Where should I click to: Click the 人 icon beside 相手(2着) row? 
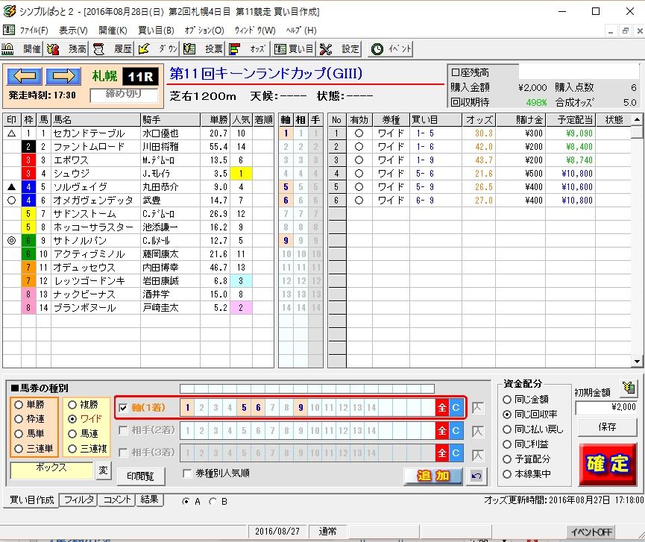coord(477,432)
